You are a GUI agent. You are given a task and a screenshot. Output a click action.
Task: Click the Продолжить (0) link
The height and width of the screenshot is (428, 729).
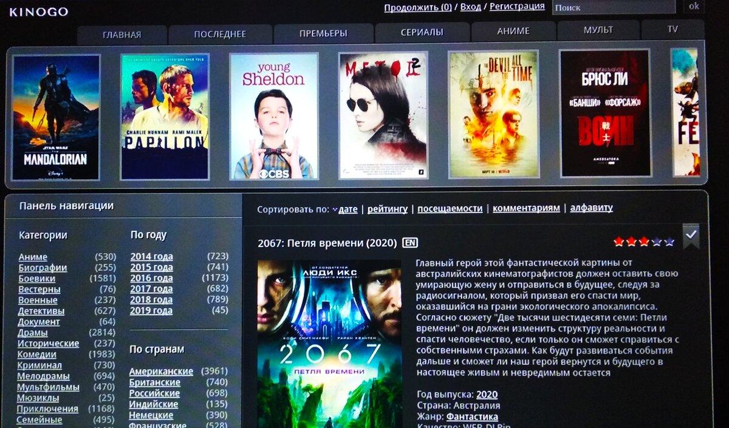[x=417, y=7]
